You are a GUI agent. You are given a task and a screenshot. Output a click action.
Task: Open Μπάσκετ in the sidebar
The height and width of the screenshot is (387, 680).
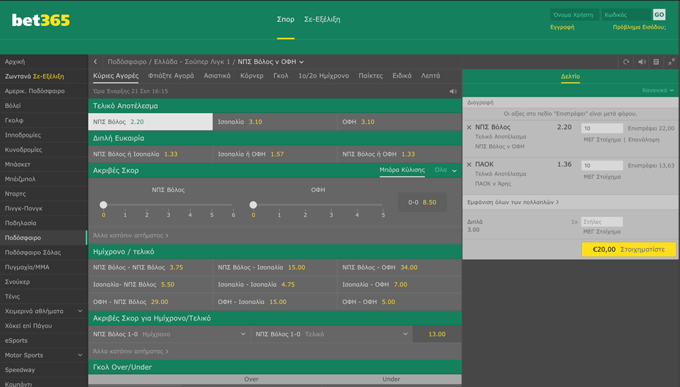tap(44, 165)
